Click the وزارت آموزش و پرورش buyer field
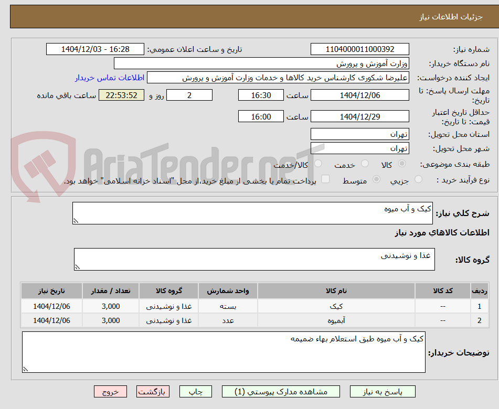 click(x=262, y=63)
